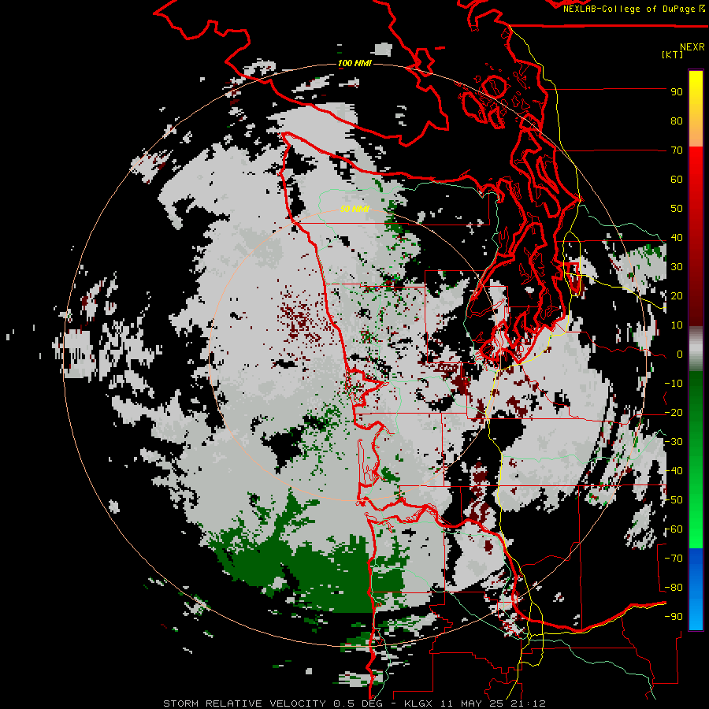The height and width of the screenshot is (709, 709).
Task: Click the -20 value on velocity scale
Action: pyautogui.click(x=674, y=412)
